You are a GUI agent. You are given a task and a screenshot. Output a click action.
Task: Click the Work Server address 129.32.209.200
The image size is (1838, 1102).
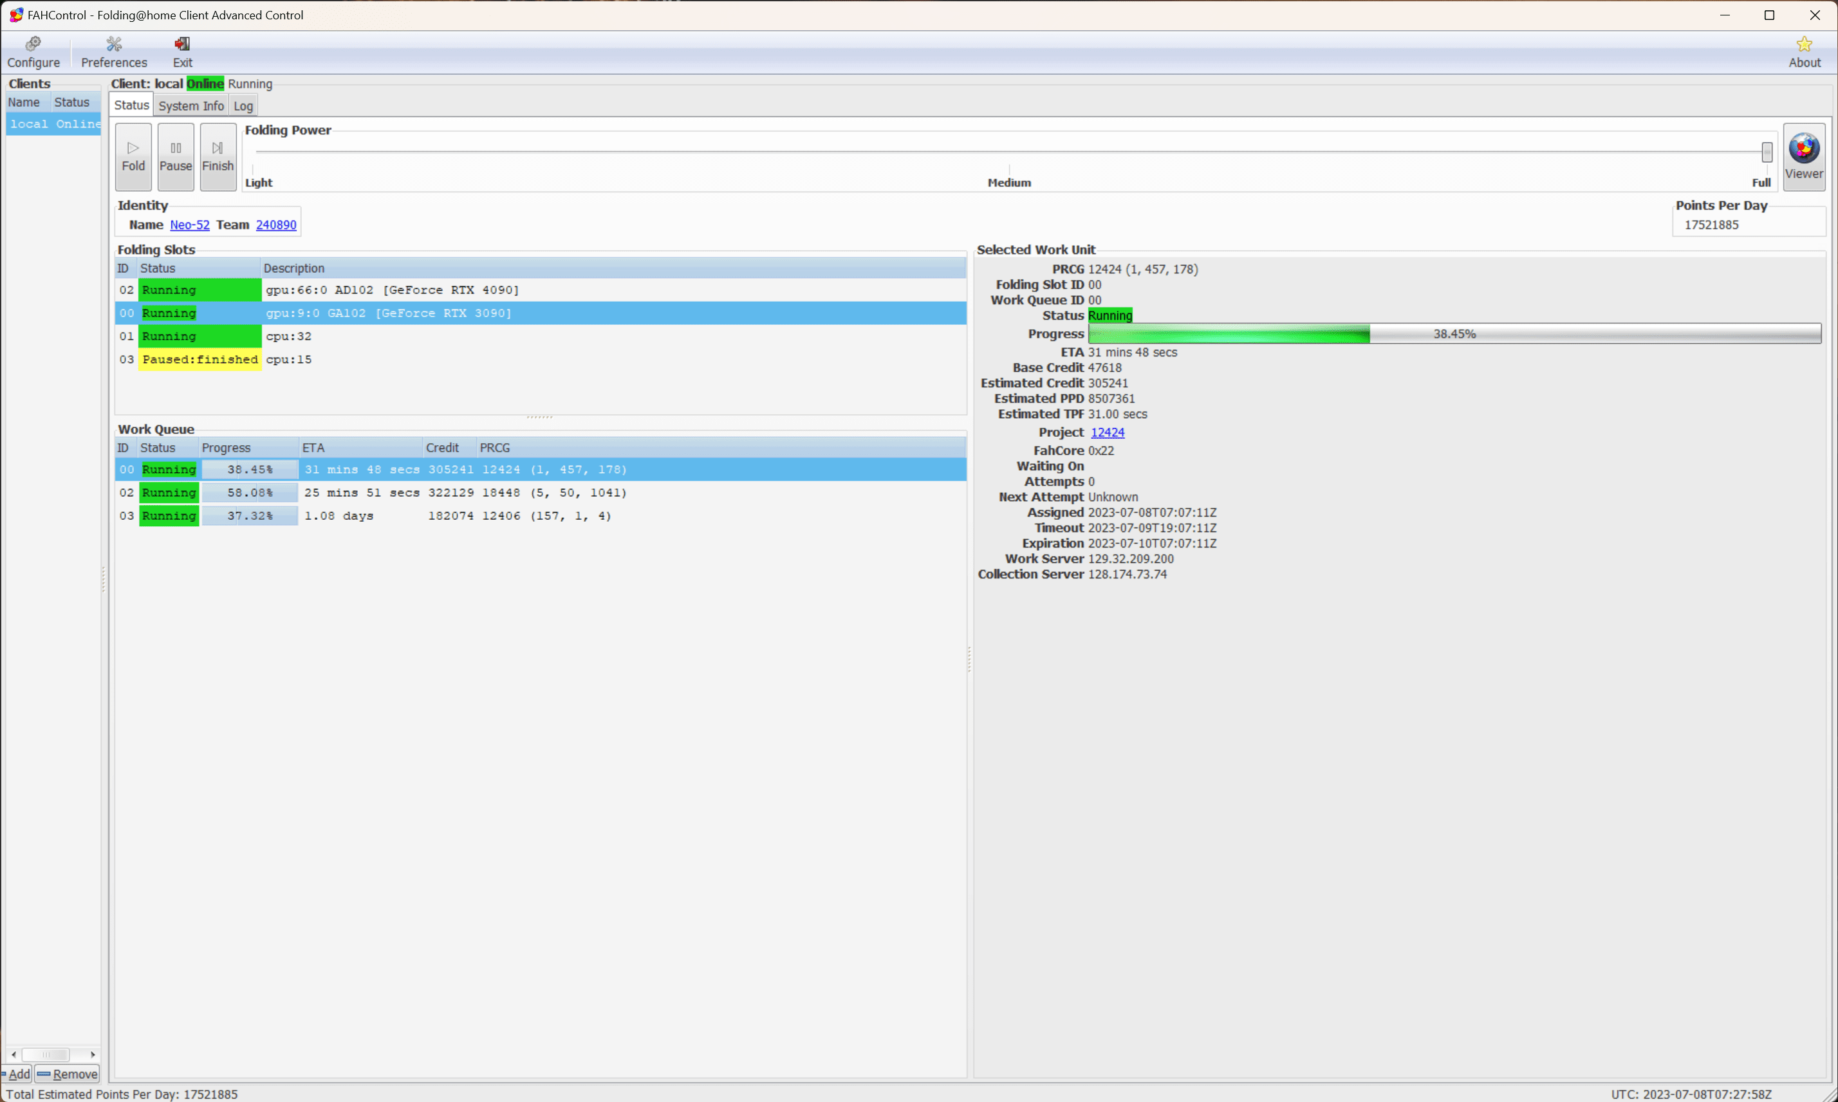click(1130, 559)
